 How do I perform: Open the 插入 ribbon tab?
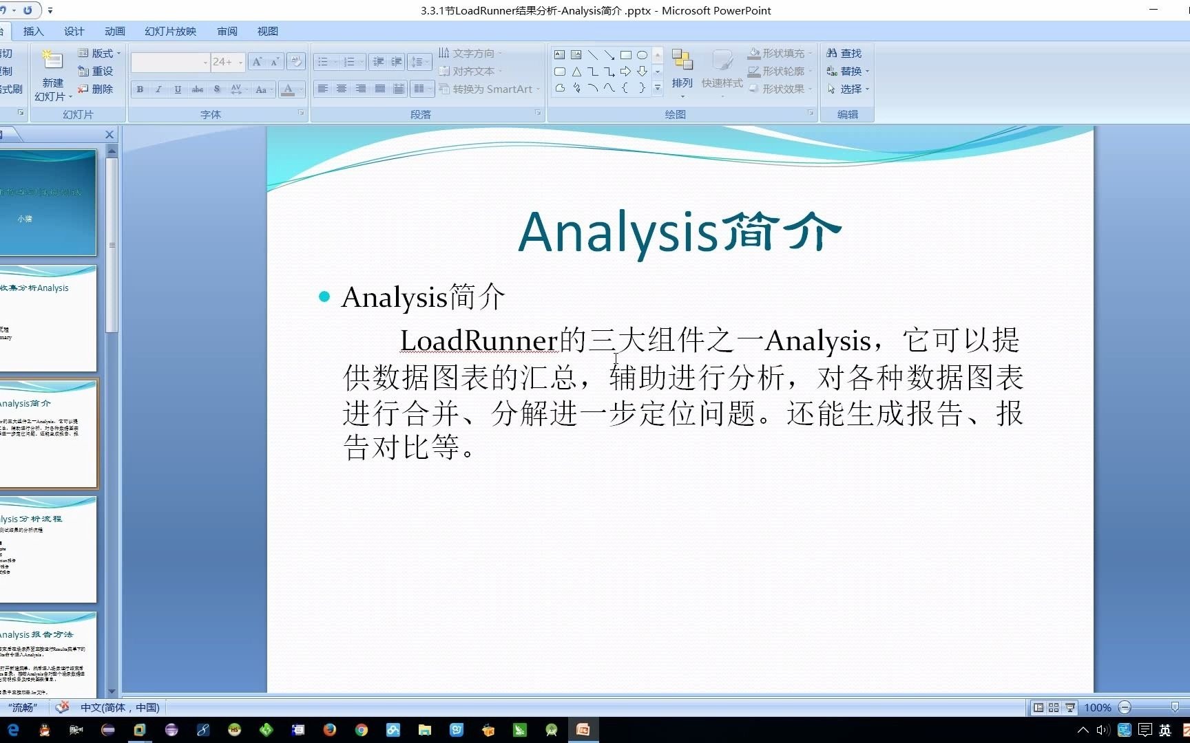click(x=33, y=31)
